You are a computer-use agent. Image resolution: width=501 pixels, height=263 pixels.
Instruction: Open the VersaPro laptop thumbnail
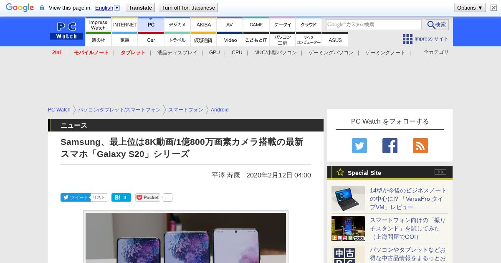point(348,199)
